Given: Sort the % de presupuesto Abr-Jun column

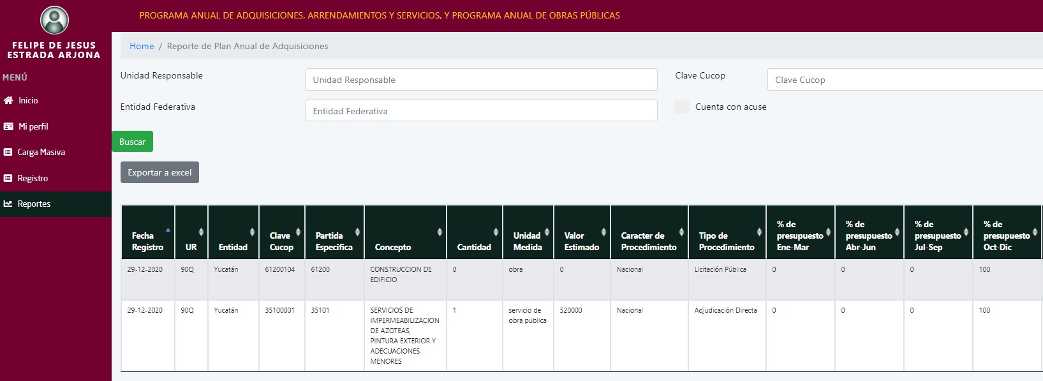Looking at the screenshot, I should click(897, 232).
